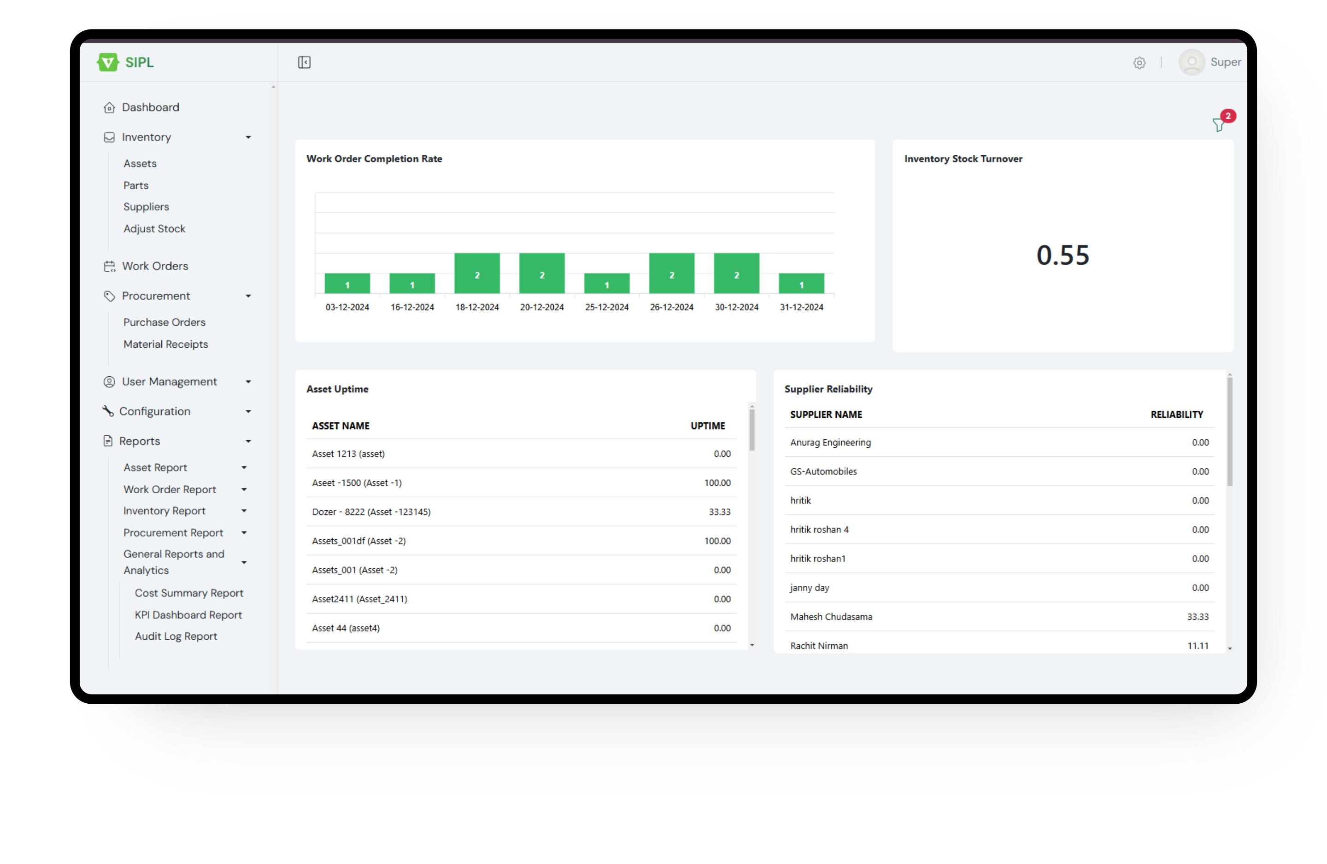Expand the Work Order Report arrow

(x=244, y=490)
